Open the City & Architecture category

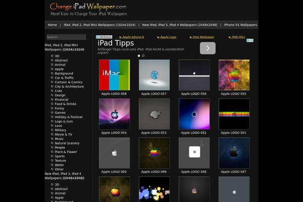click(x=69, y=86)
